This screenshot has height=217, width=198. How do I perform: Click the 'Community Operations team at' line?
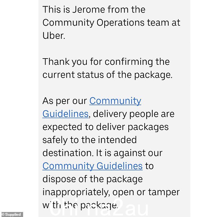(x=111, y=23)
